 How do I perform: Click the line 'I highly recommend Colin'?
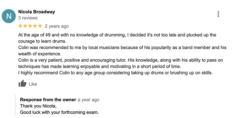pos(115,73)
